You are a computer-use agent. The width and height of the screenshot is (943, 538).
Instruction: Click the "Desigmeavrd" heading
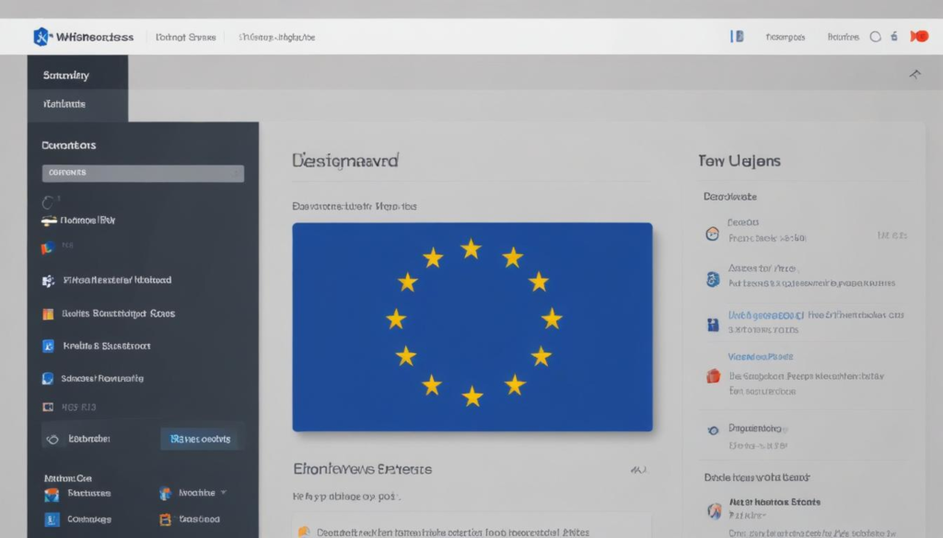click(x=345, y=160)
